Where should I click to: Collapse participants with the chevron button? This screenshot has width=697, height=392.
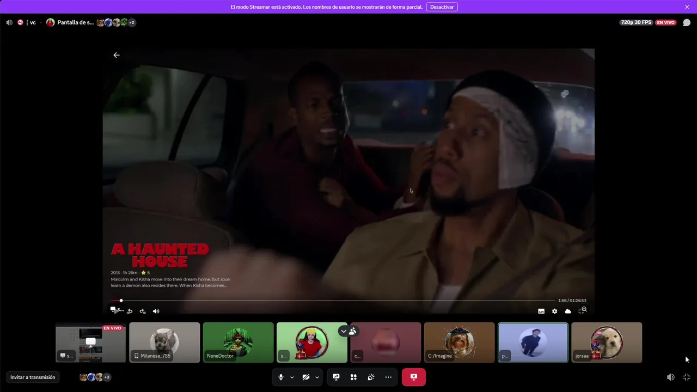(343, 331)
